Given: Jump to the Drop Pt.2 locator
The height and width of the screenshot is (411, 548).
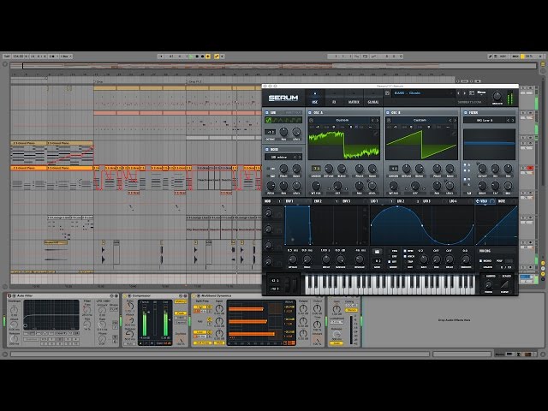Looking at the screenshot, I should (x=194, y=82).
